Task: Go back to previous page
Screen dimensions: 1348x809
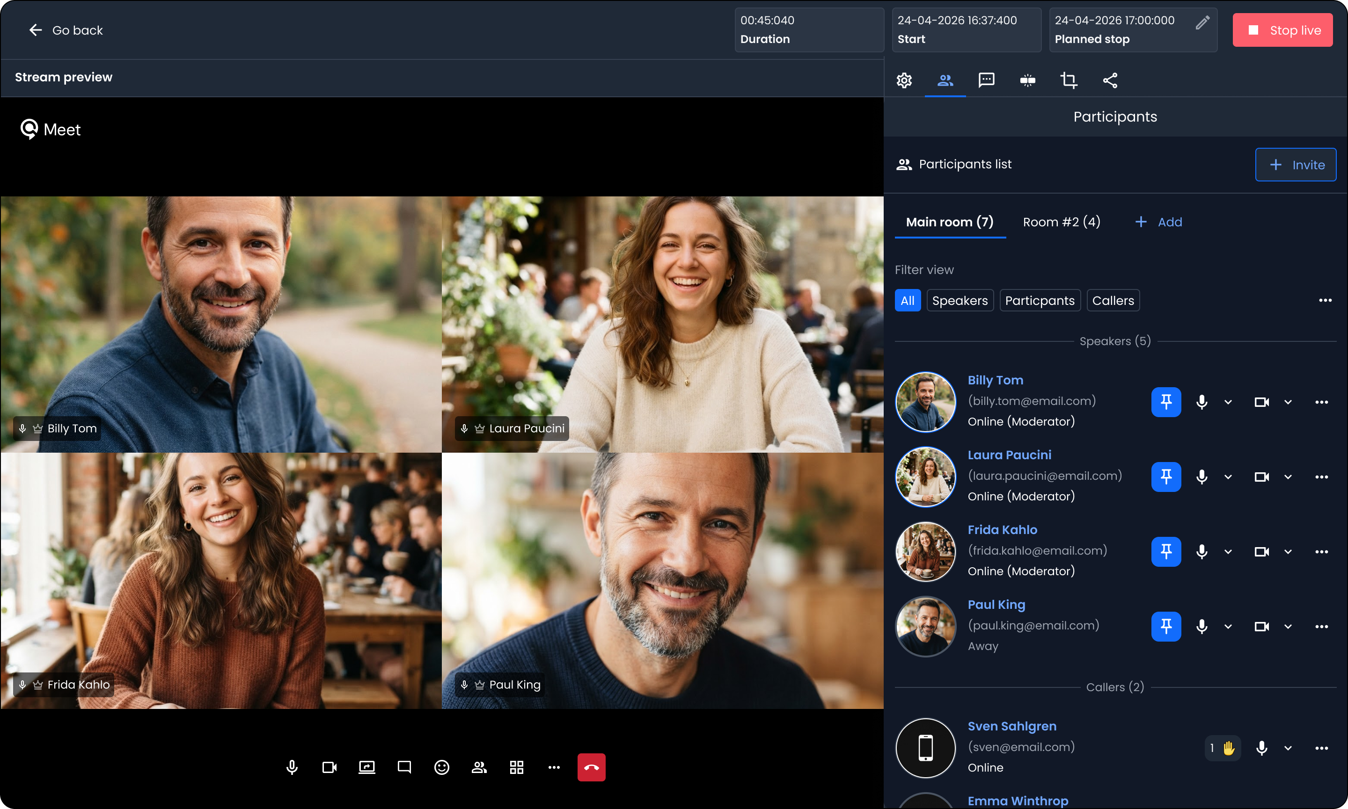Action: (x=66, y=30)
